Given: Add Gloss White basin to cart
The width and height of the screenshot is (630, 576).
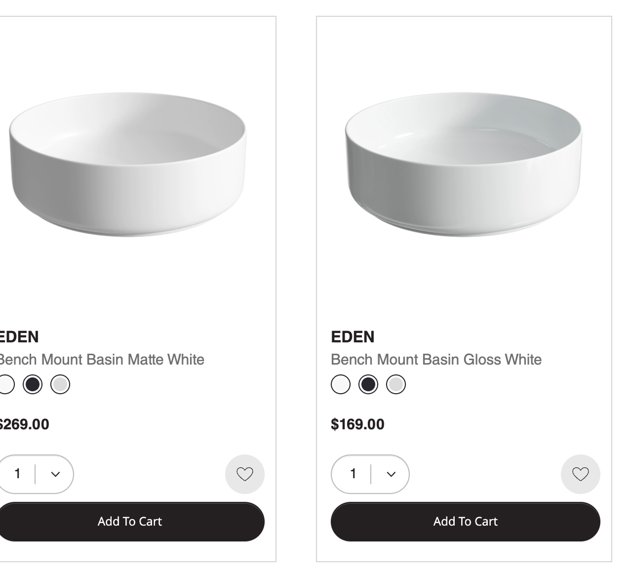Looking at the screenshot, I should [x=465, y=522].
